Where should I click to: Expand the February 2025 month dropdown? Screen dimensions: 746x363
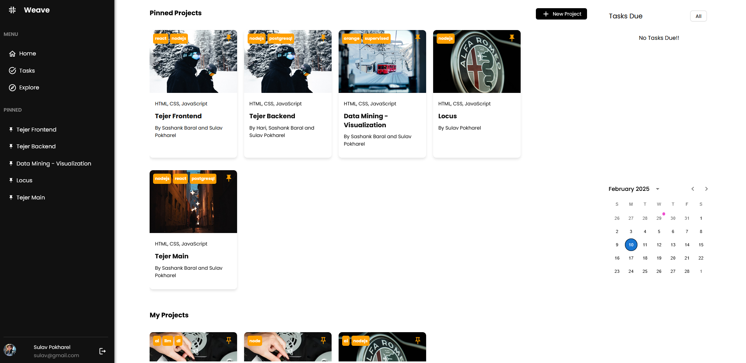tap(657, 189)
